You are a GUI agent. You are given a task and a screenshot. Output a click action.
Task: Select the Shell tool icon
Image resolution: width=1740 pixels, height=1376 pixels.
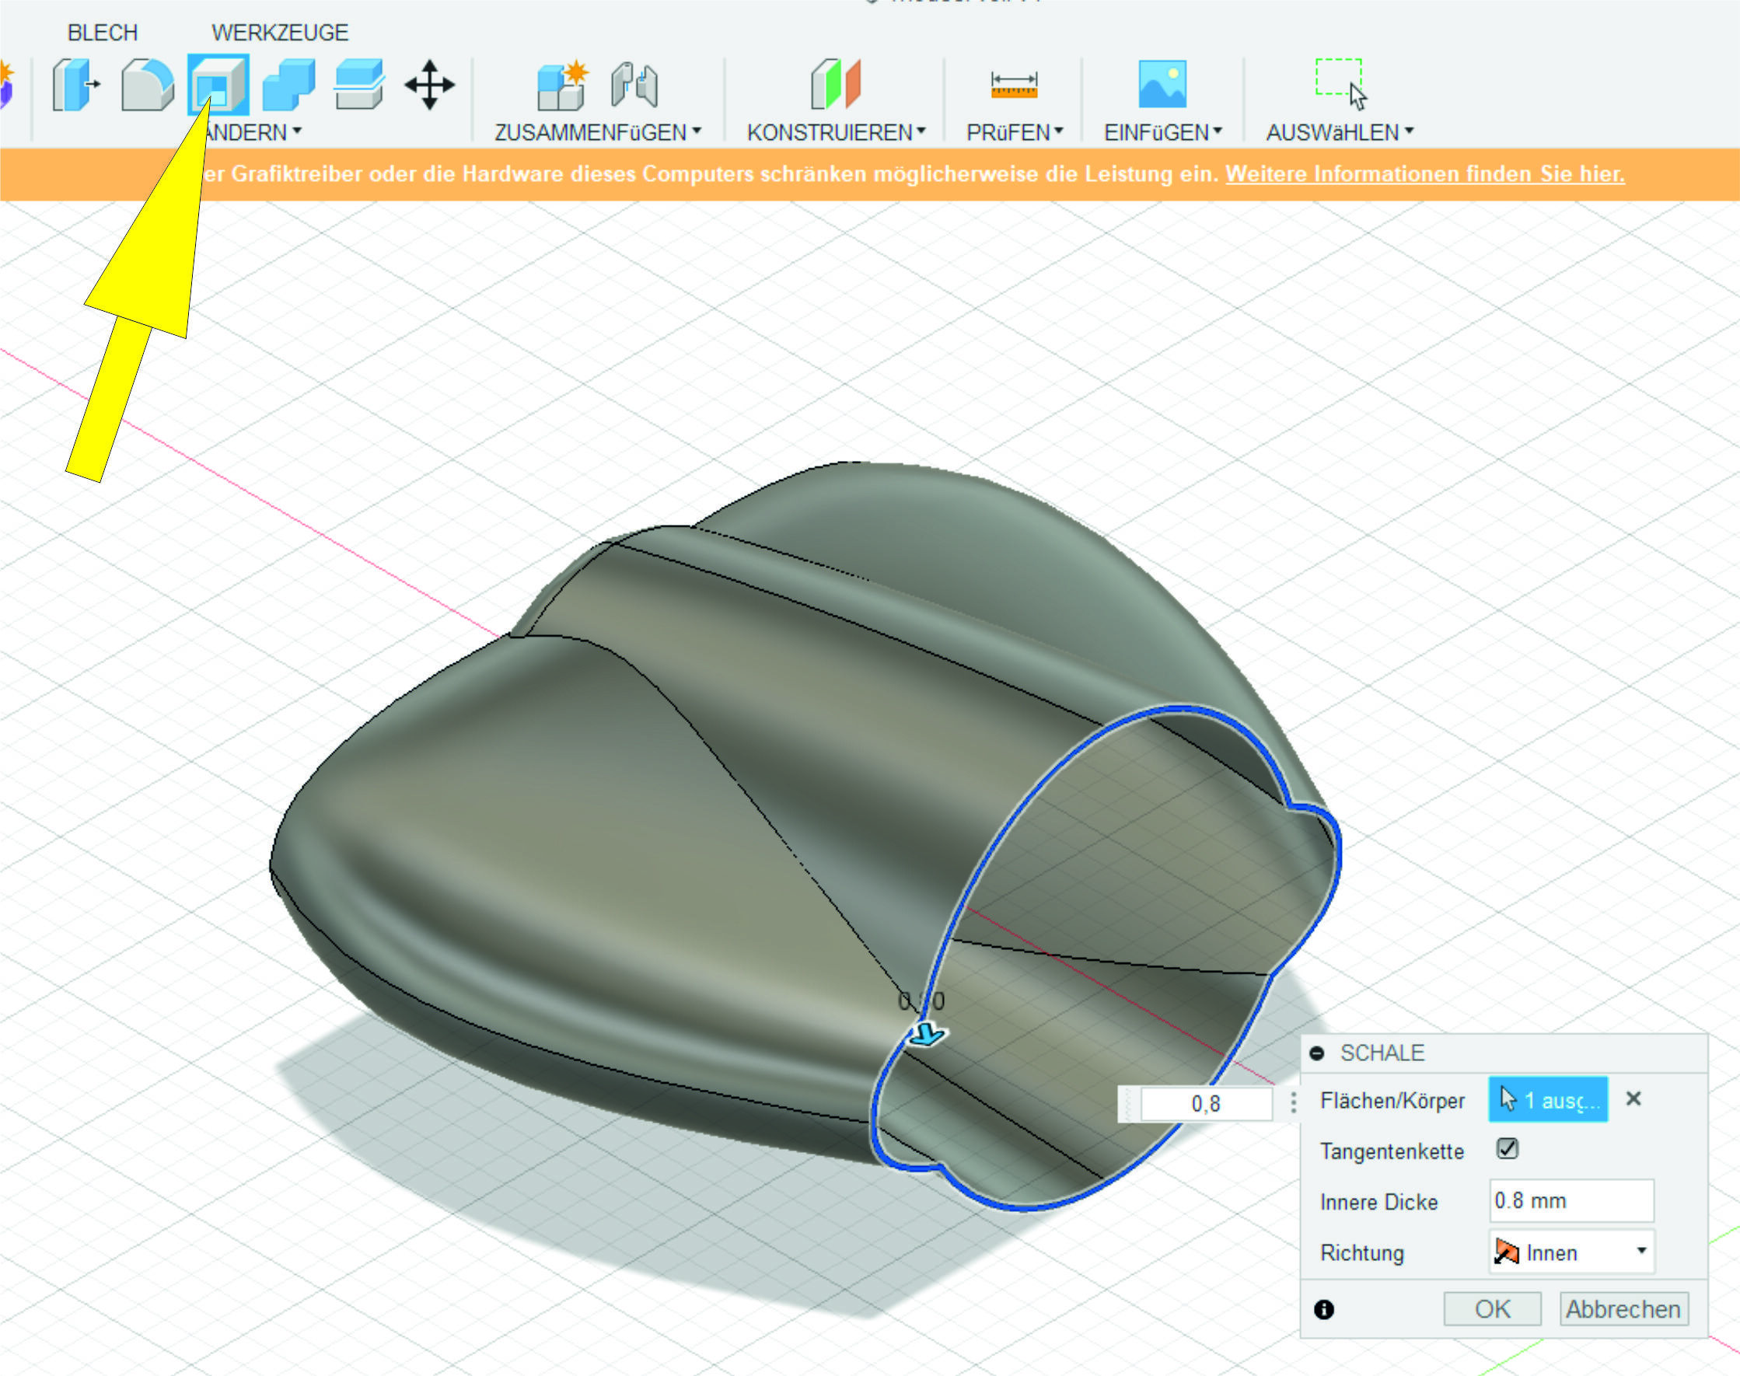218,85
